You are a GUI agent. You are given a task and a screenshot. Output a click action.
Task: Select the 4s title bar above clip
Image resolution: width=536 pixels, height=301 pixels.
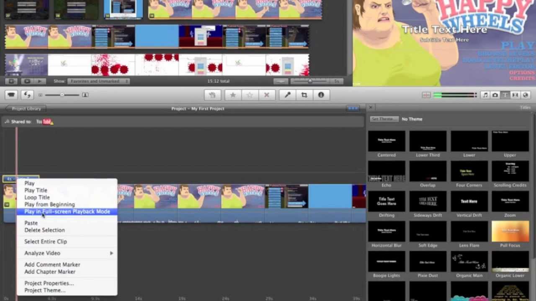pyautogui.click(x=21, y=179)
